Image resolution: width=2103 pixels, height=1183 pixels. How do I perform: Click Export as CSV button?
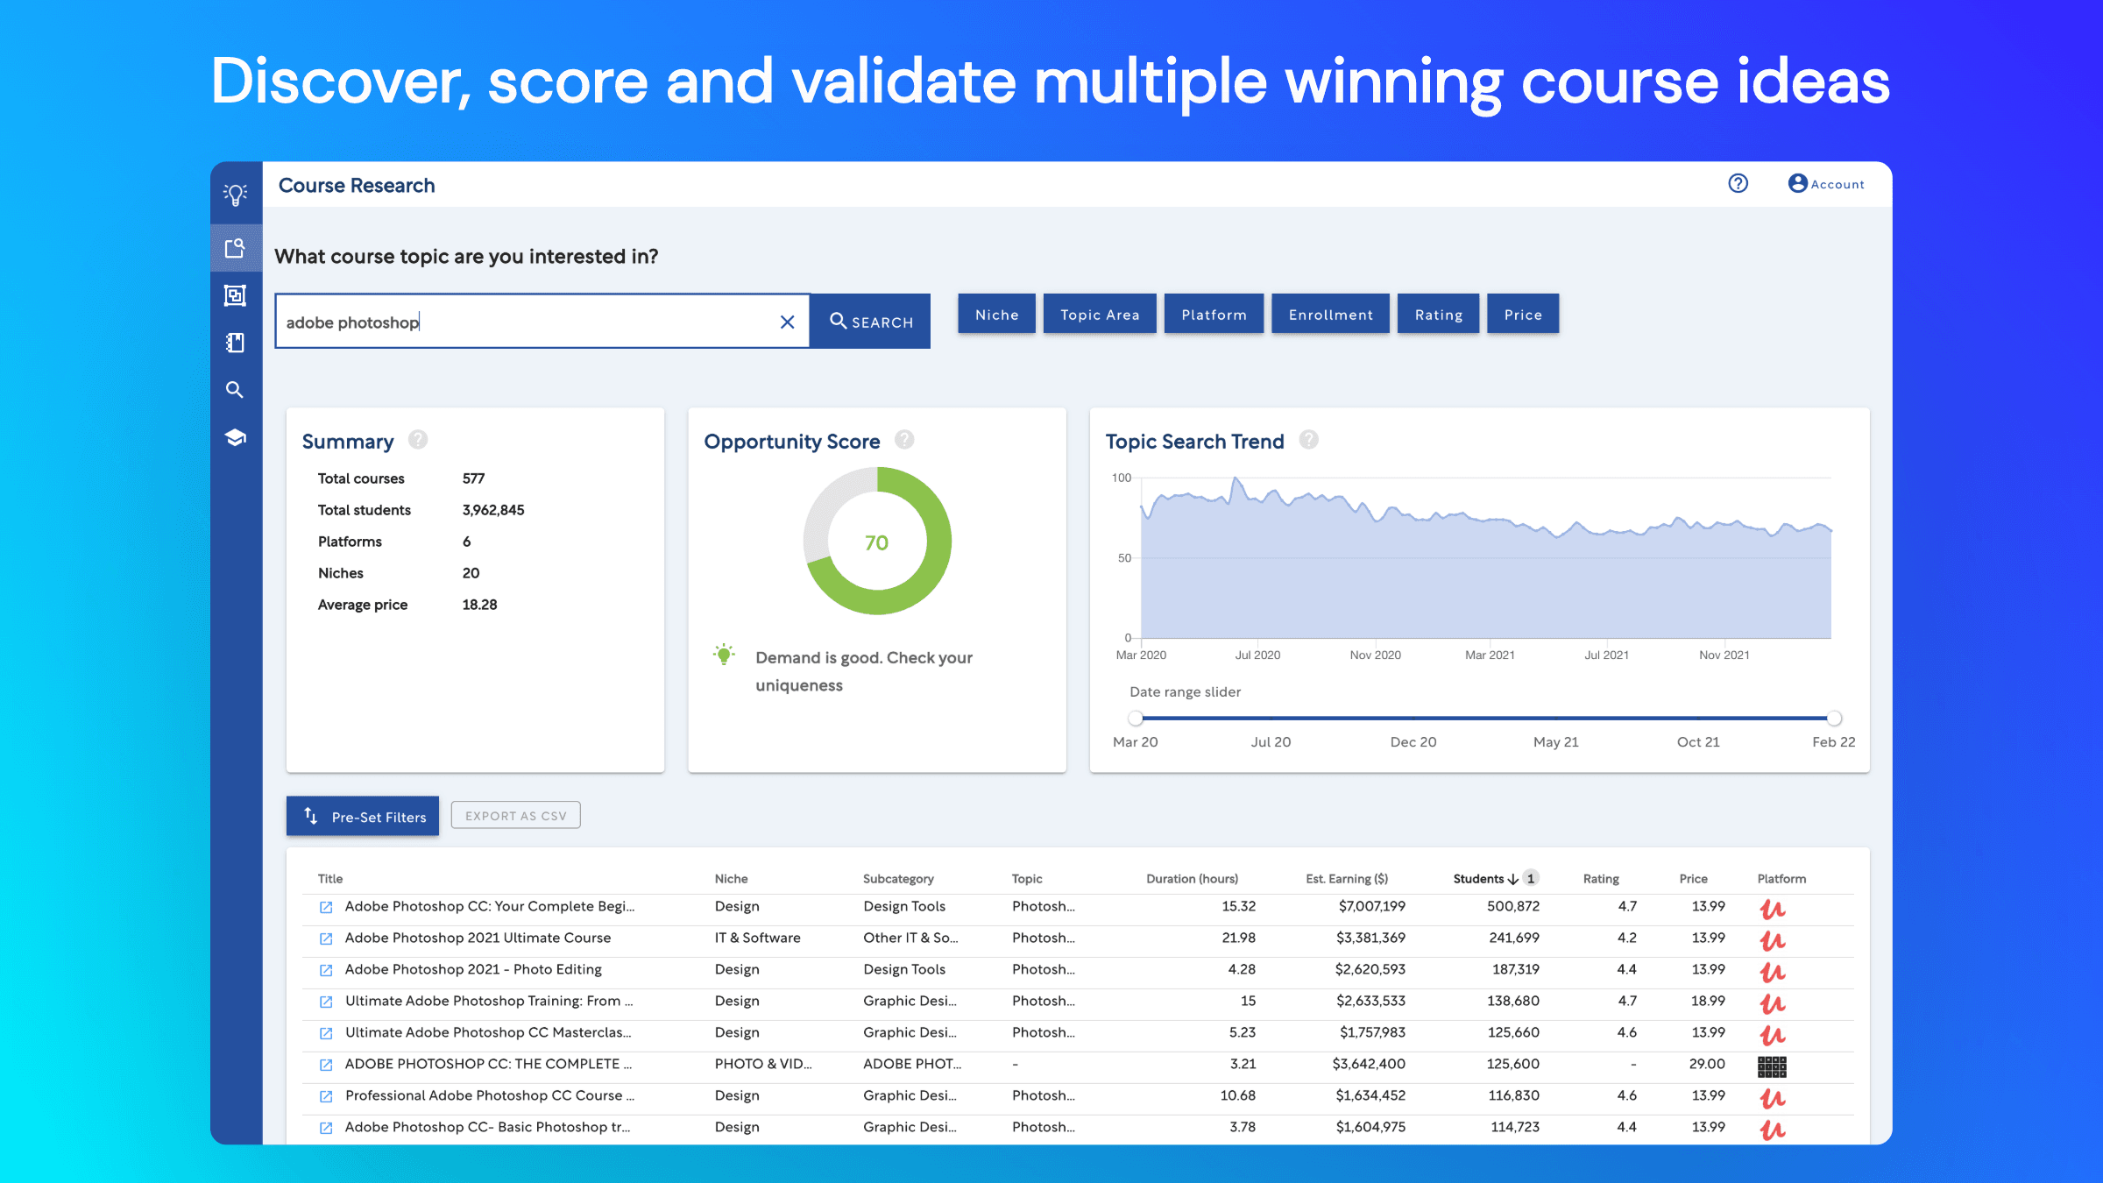click(515, 816)
